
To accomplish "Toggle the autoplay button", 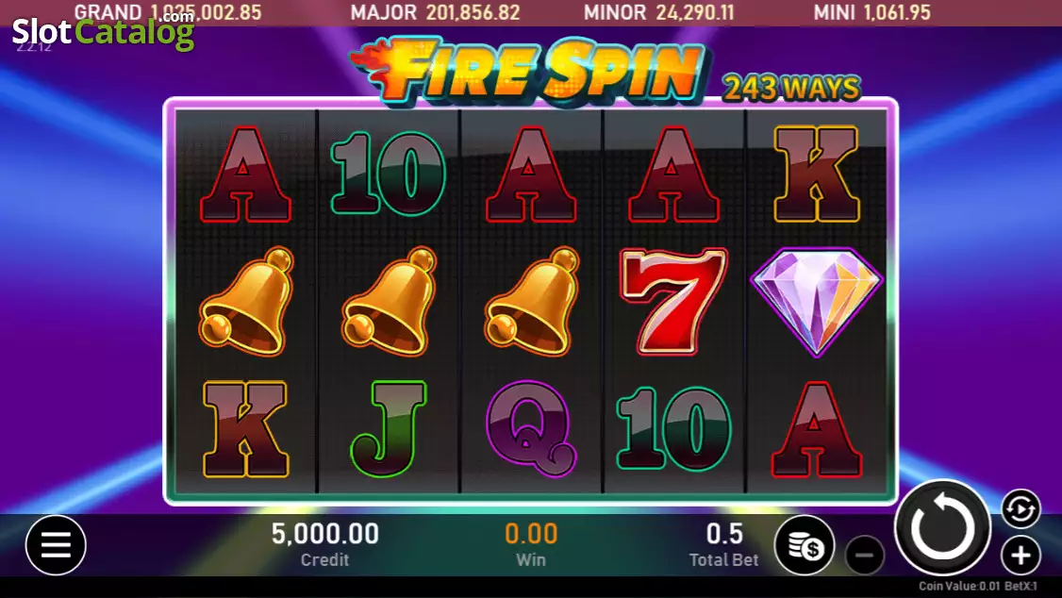I will [x=1021, y=508].
